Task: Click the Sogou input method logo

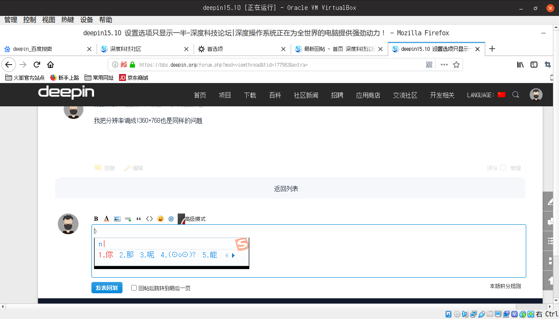Action: [x=242, y=244]
